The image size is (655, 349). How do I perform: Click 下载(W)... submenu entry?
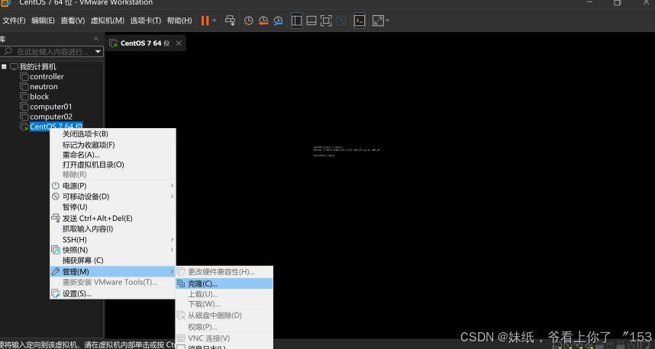click(224, 304)
